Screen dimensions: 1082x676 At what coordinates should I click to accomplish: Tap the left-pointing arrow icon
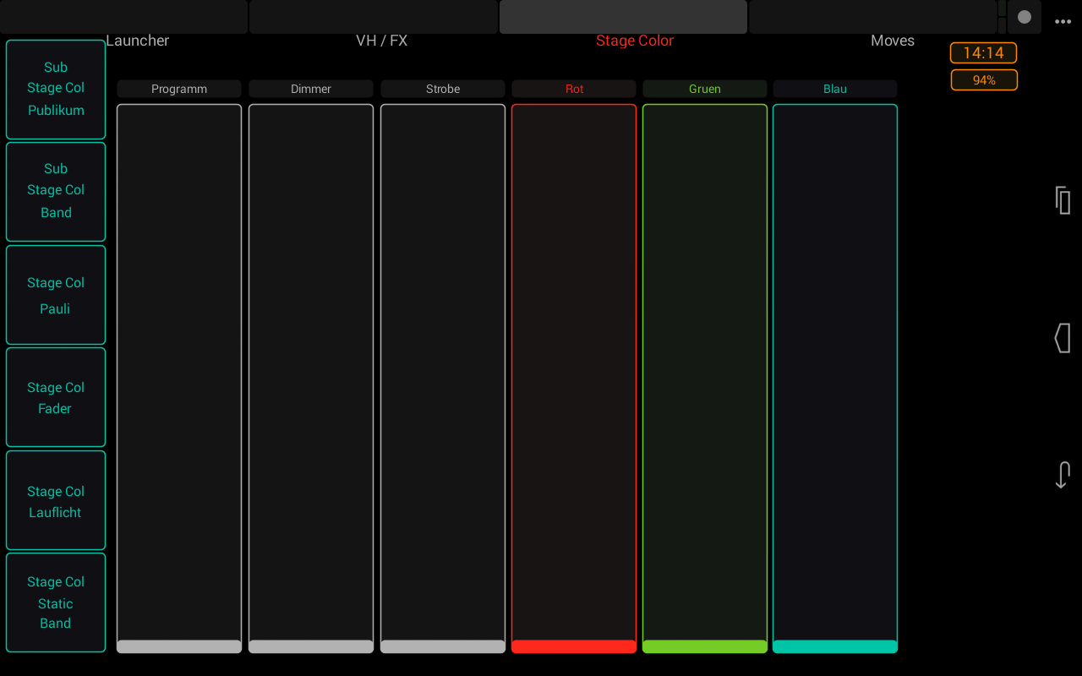pos(1062,338)
